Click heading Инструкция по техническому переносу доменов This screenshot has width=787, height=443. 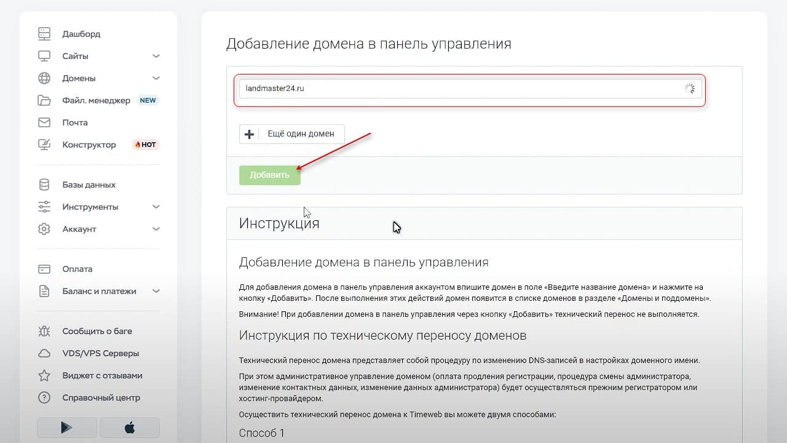(382, 336)
